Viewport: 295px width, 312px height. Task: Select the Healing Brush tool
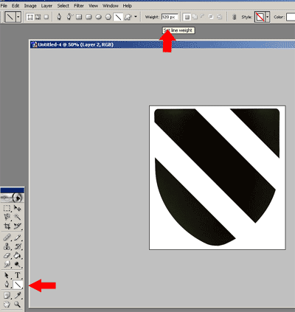click(x=7, y=238)
